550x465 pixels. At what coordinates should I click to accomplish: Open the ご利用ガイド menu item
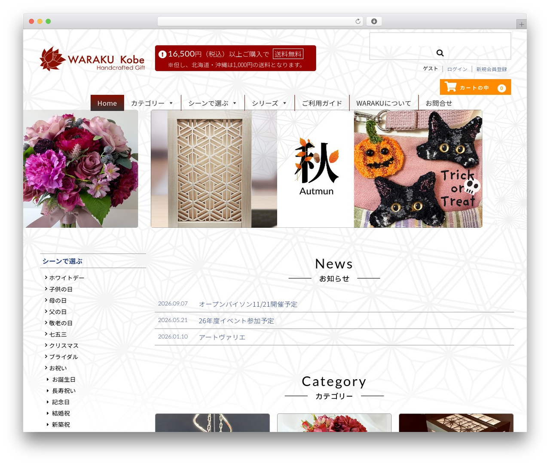[x=322, y=103]
